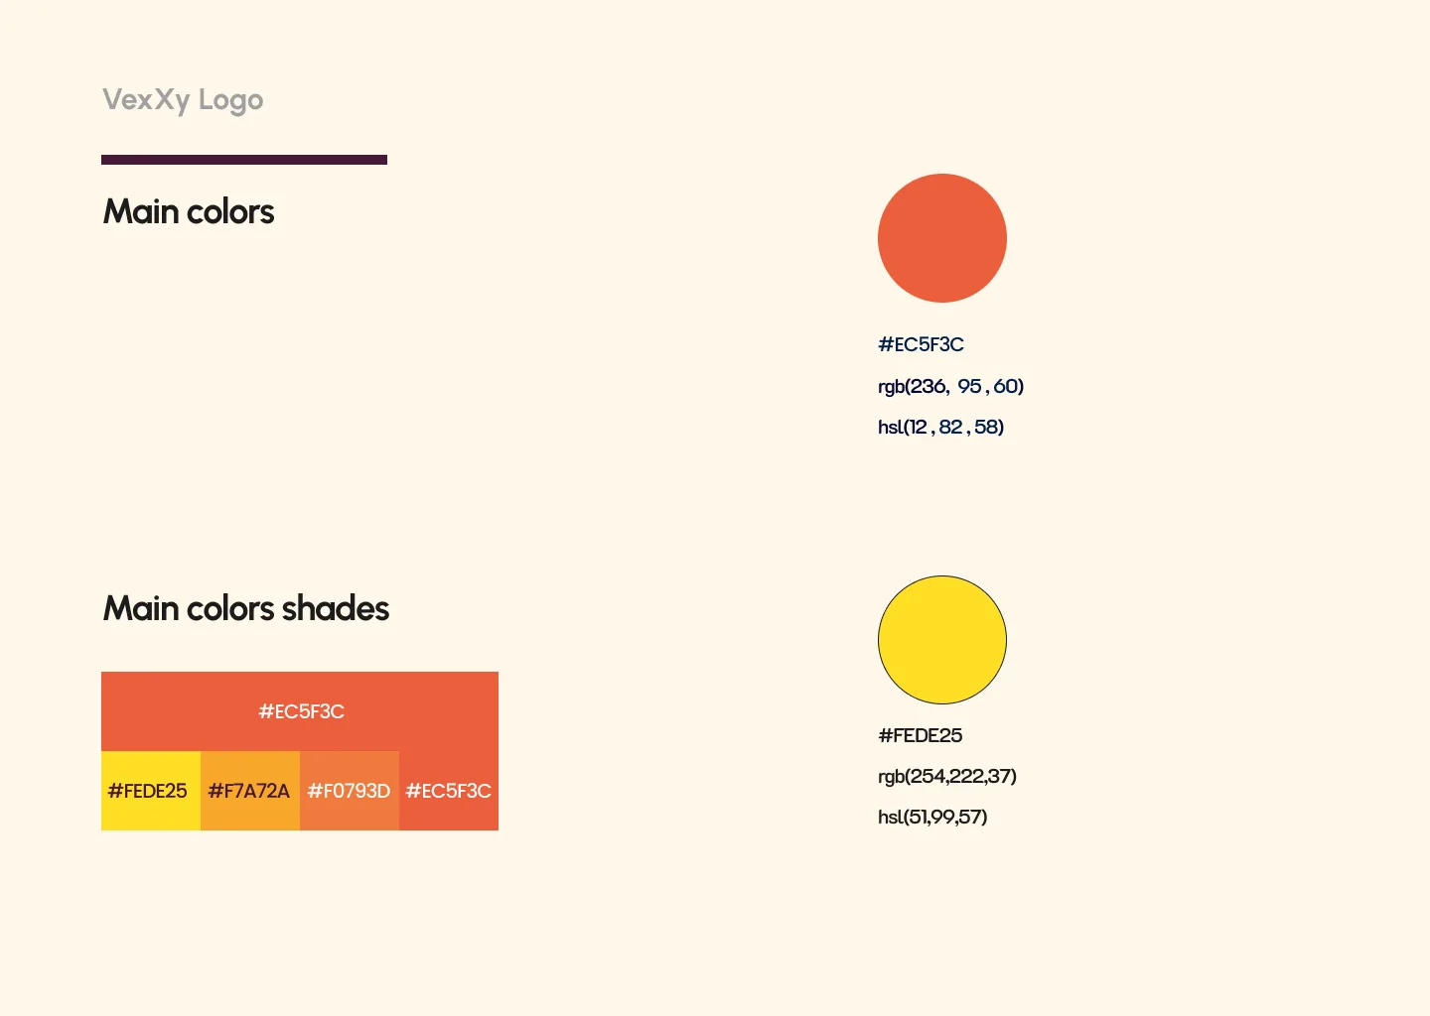Click the Main colors heading
The height and width of the screenshot is (1016, 1430).
point(189,211)
